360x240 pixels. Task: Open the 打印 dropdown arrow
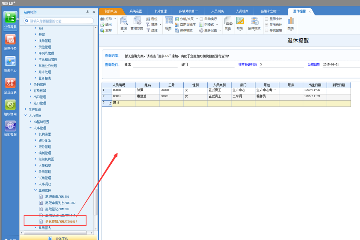[x=115, y=19]
